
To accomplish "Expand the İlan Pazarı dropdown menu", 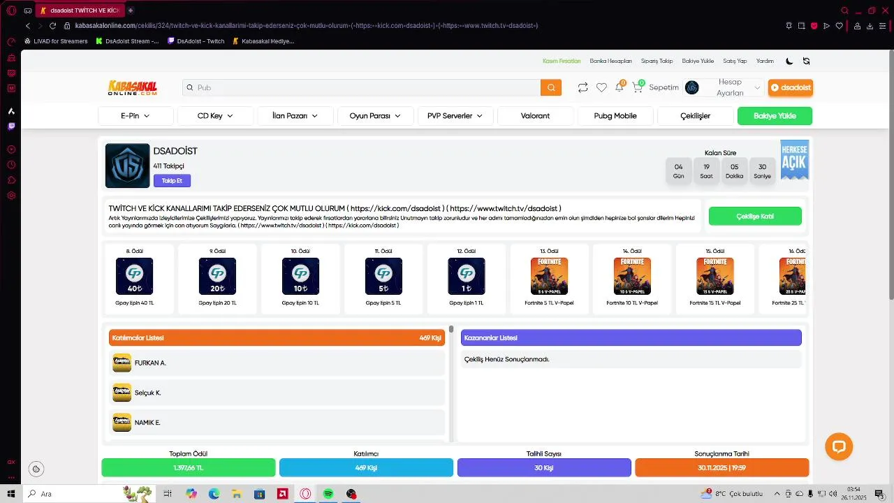I will point(295,116).
